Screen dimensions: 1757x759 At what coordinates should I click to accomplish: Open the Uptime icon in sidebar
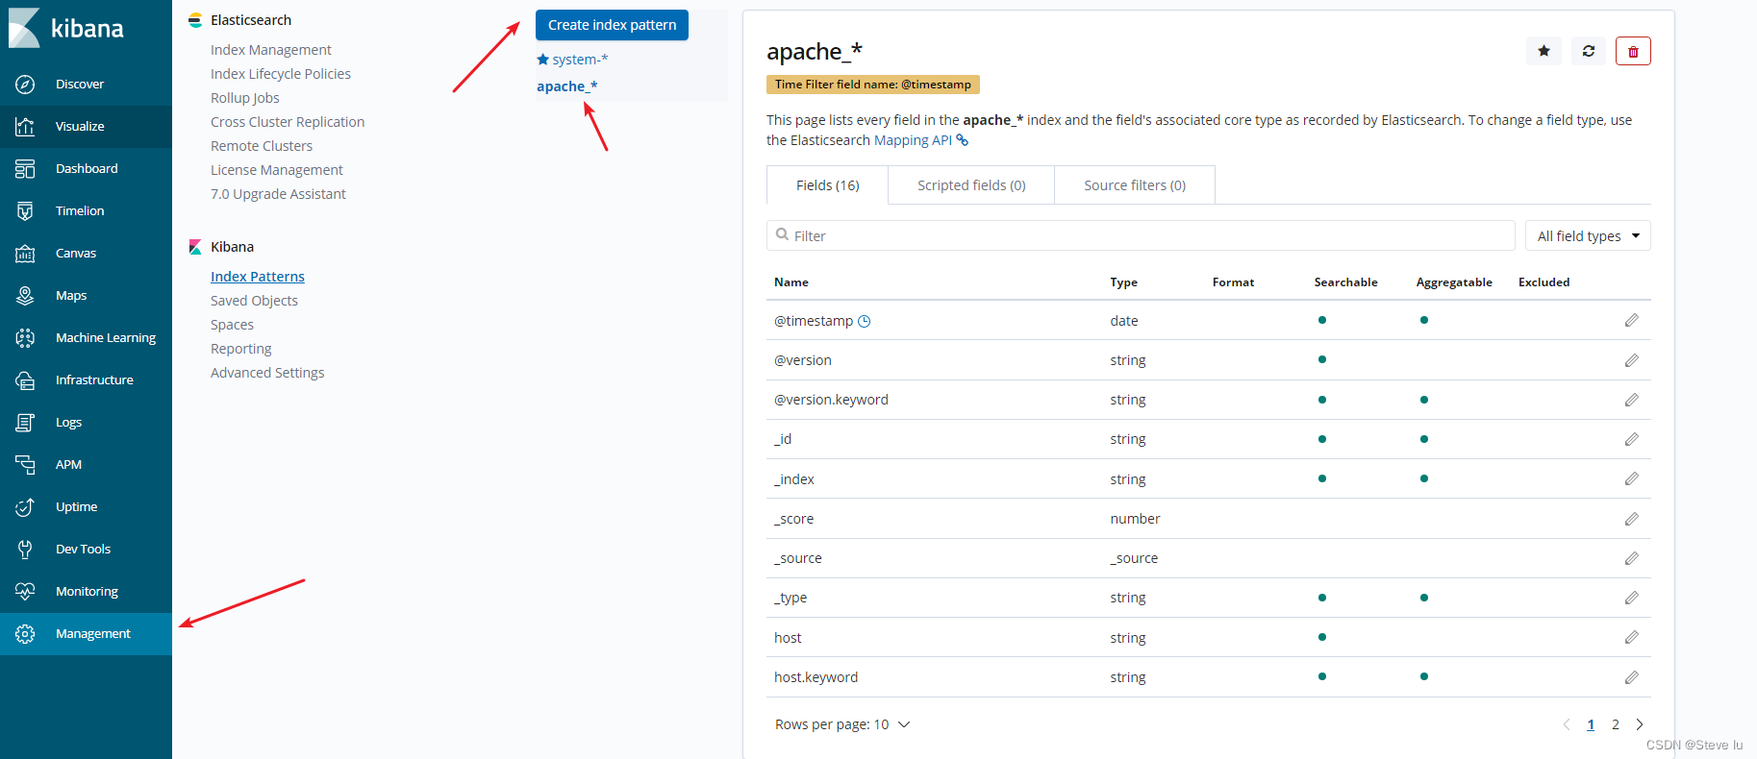(25, 507)
